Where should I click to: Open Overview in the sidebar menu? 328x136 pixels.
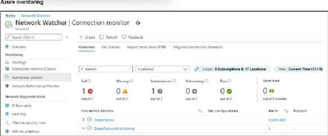click(x=19, y=47)
